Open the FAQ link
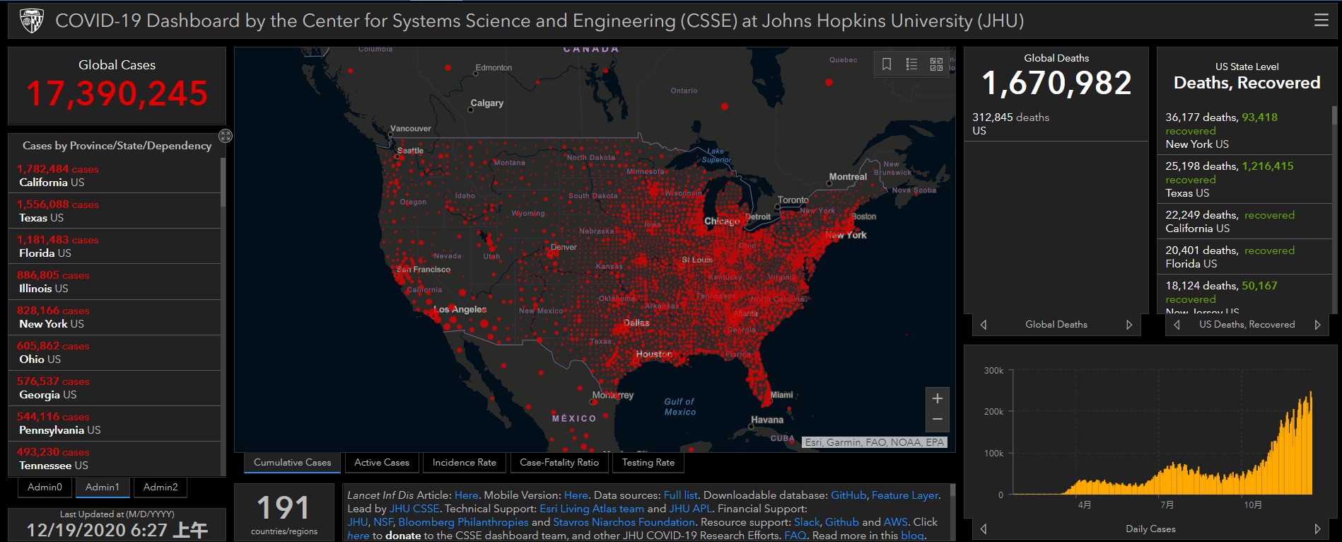1342x542 pixels. point(795,536)
